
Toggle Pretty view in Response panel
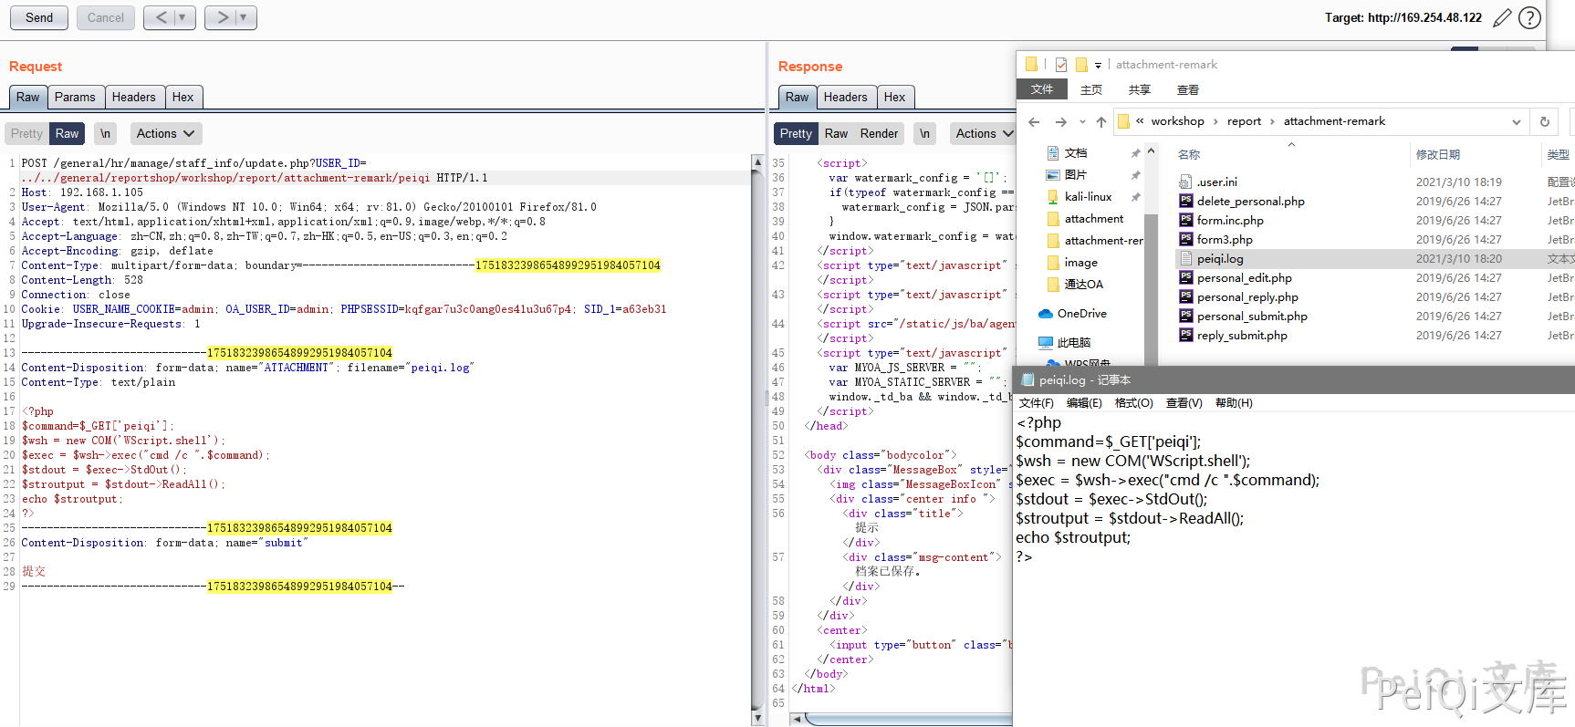click(796, 133)
